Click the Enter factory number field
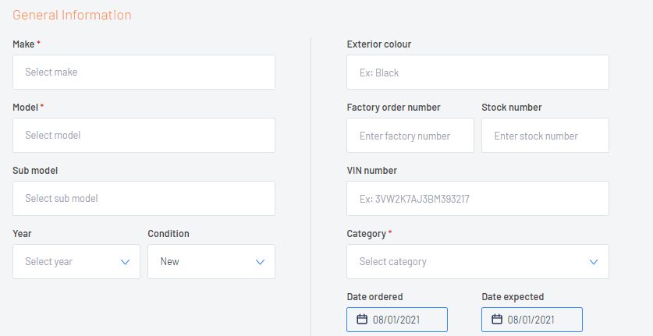The height and width of the screenshot is (336, 653). pos(410,136)
